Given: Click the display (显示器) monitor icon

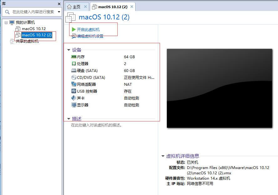Looking at the screenshot, I should tap(74, 105).
